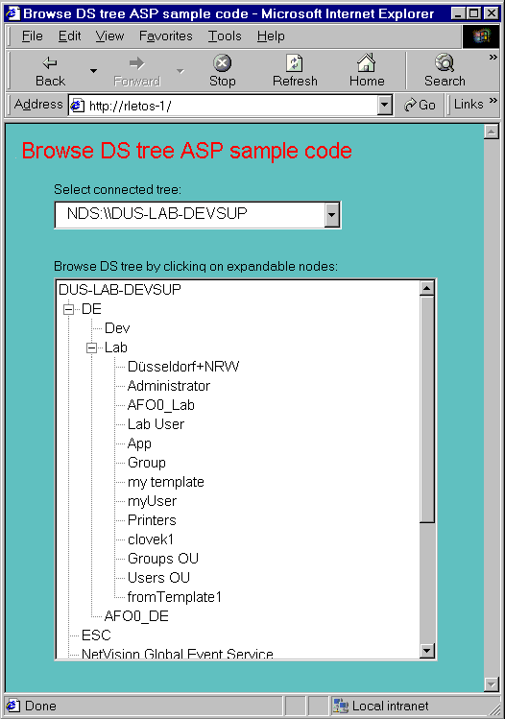Click the page icon in address bar
505x719 pixels.
[x=77, y=106]
